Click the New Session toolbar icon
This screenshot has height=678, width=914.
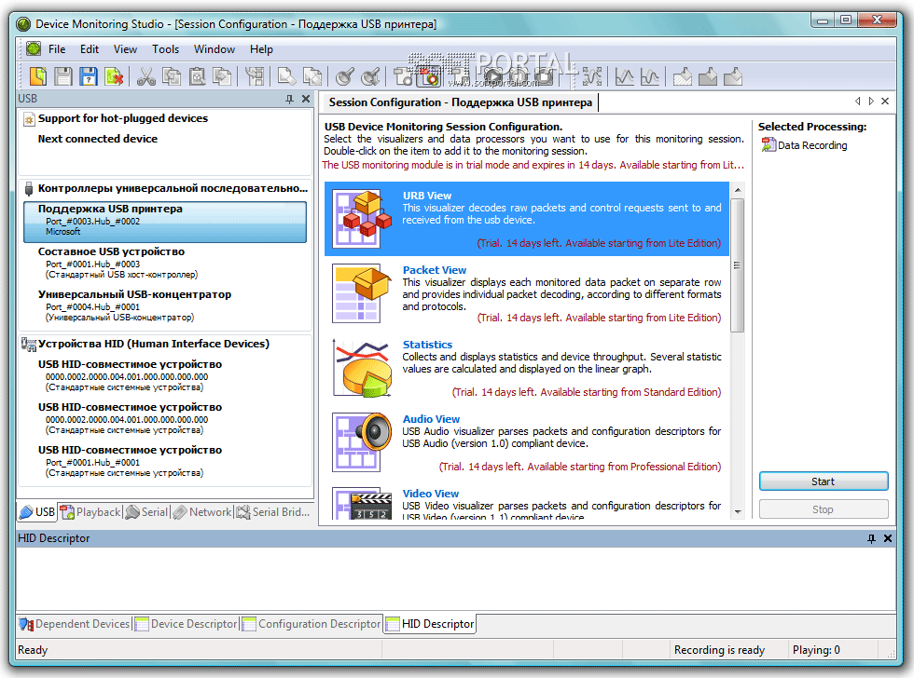pyautogui.click(x=38, y=76)
